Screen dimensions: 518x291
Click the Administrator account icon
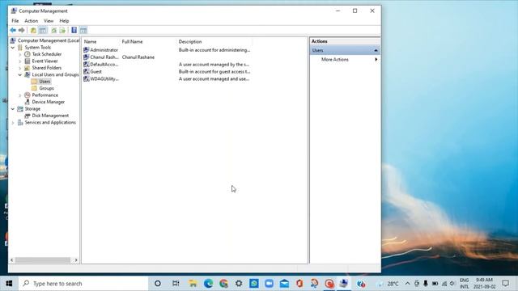pos(87,50)
